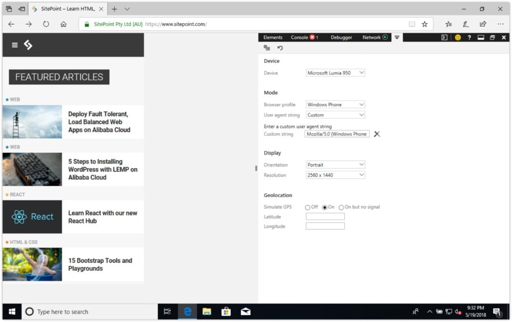Click the smiley feedback icon in DevTools
The image size is (512, 322).
458,37
